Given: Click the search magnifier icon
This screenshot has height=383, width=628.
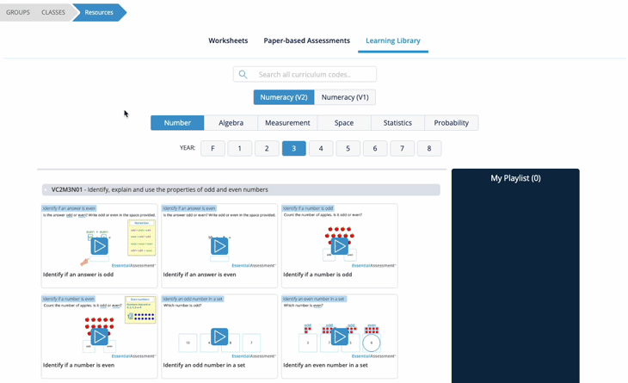Looking at the screenshot, I should [243, 75].
